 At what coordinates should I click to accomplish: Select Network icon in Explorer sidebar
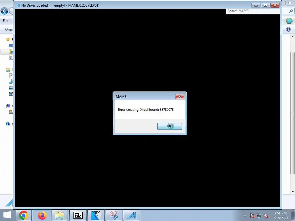click(x=8, y=124)
